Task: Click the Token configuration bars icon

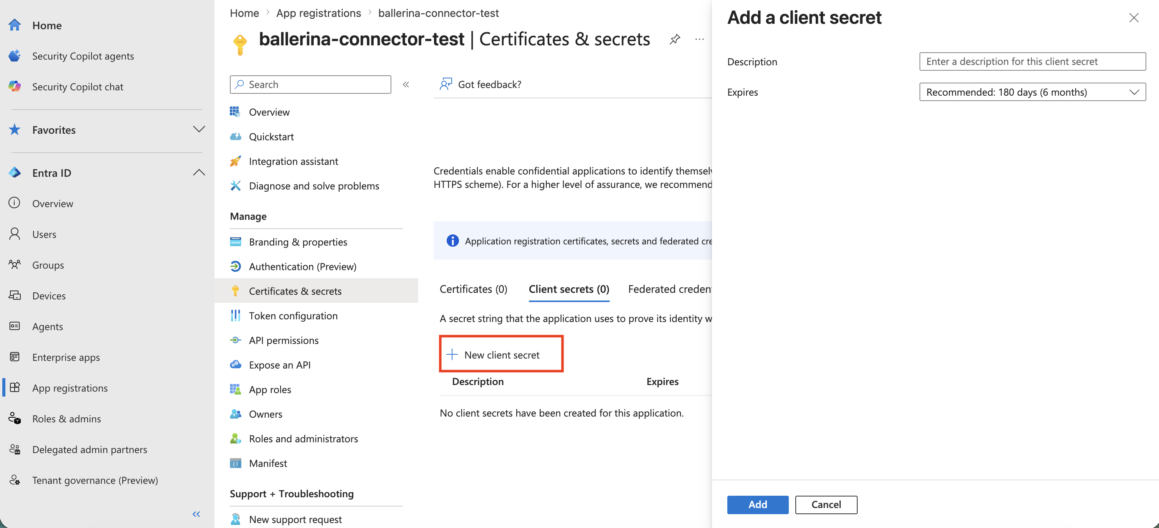Action: (235, 315)
